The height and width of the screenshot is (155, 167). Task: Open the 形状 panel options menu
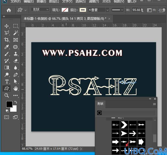pyautogui.click(x=154, y=104)
